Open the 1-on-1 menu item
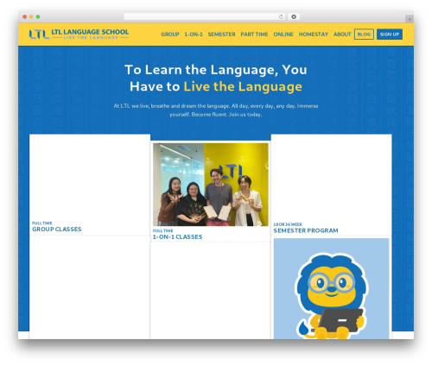Screen dimensions: 432x365 194,35
